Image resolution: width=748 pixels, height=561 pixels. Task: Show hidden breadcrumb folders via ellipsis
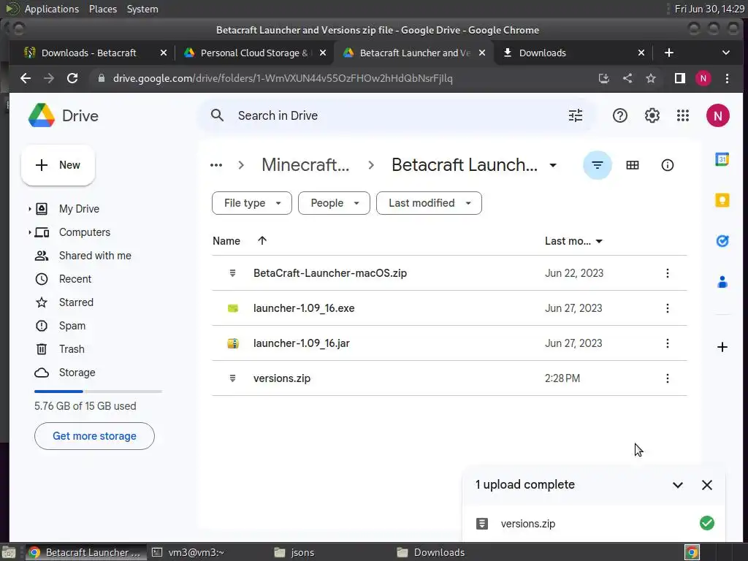click(216, 165)
